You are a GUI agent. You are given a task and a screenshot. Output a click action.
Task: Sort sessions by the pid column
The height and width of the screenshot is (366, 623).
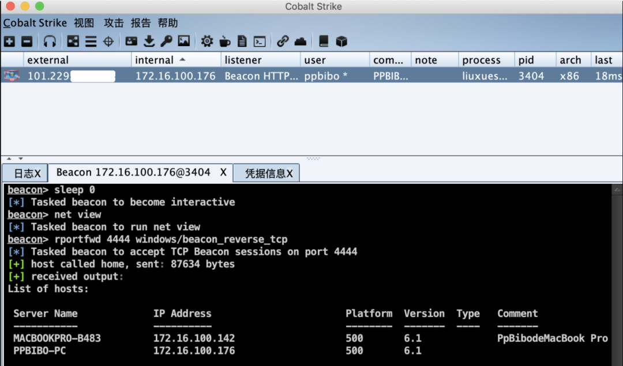(535, 59)
